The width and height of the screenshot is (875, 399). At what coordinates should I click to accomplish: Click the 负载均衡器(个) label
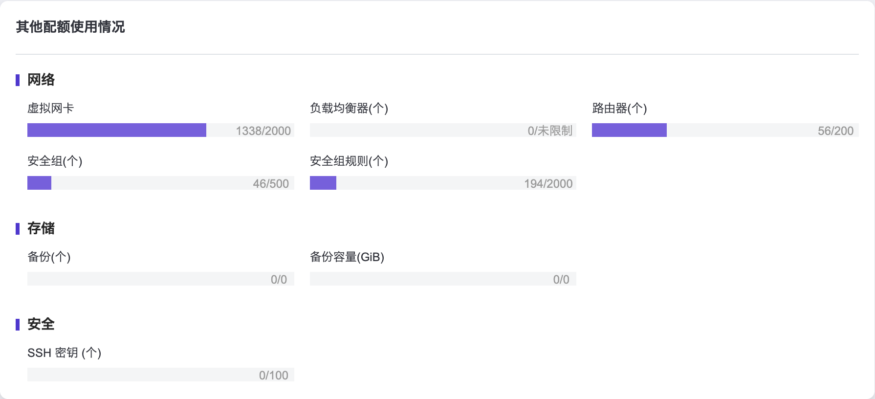349,108
